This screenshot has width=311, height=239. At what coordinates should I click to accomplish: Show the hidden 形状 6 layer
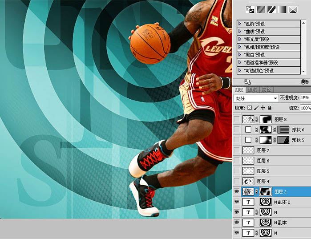237,130
